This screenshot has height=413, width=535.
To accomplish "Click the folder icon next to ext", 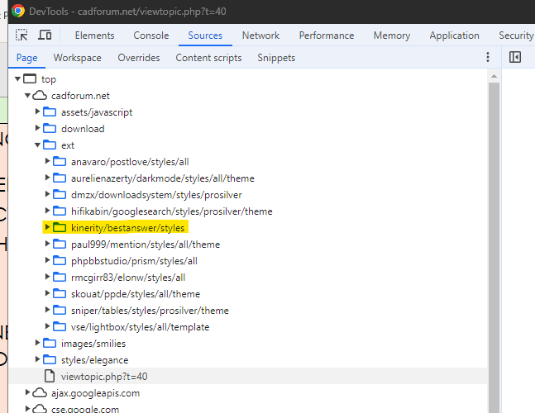I will tap(50, 145).
